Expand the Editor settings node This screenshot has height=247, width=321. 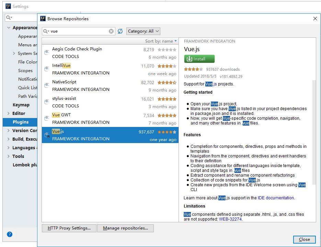coord(8,113)
